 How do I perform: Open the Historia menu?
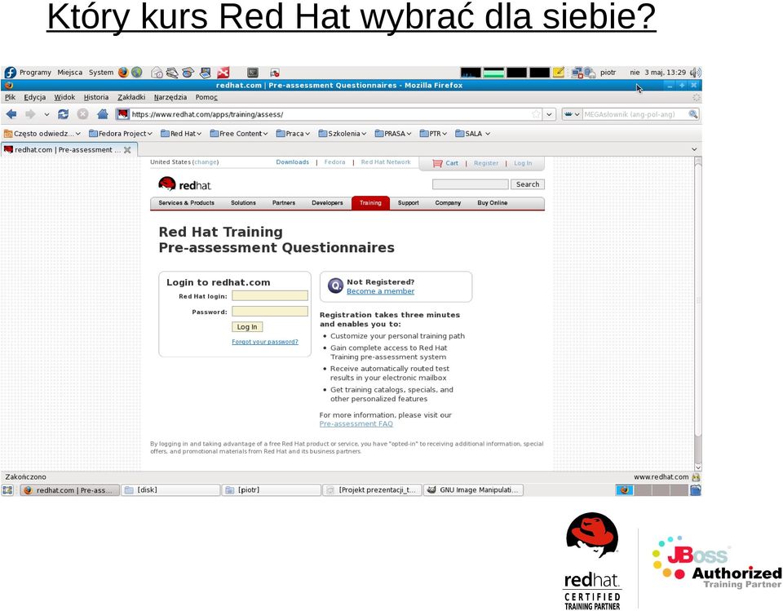[x=96, y=97]
